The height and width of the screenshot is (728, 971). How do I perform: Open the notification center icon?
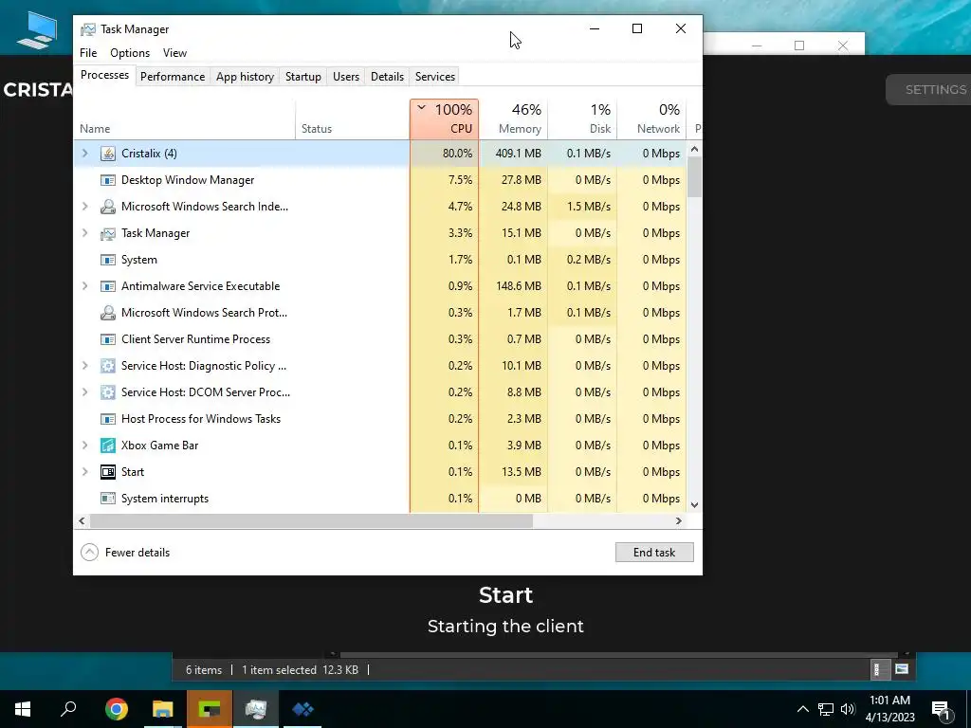(942, 710)
